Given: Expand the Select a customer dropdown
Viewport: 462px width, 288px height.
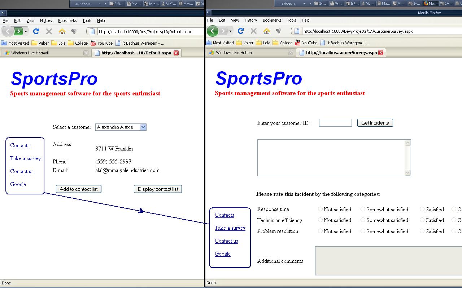Looking at the screenshot, I should tap(143, 127).
